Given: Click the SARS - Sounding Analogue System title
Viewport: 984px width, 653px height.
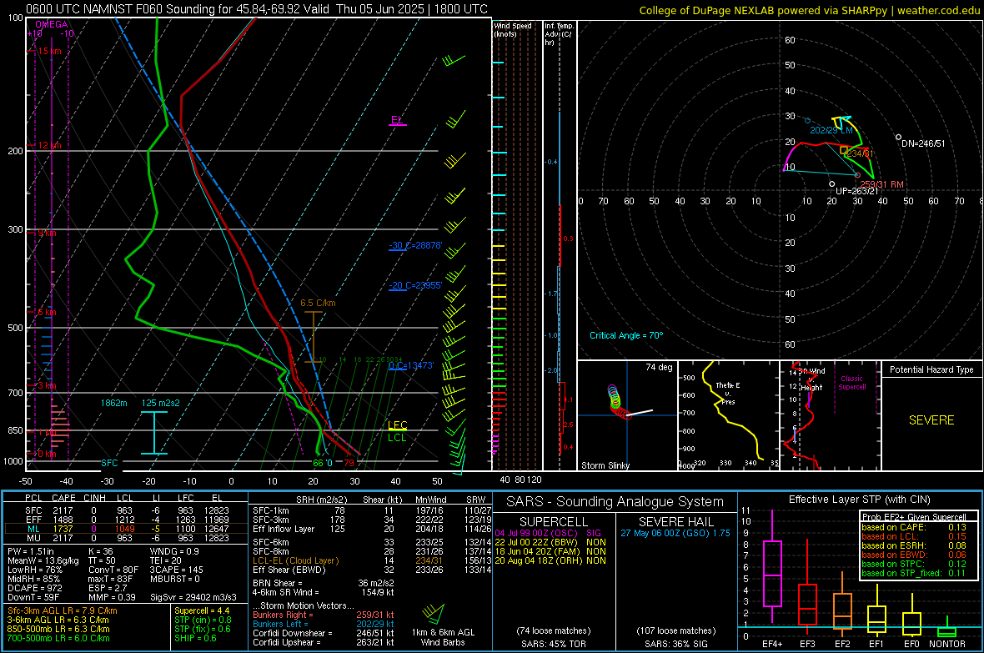Looking at the screenshot, I should click(615, 502).
